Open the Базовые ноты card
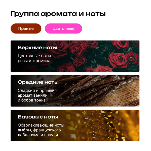The height and width of the screenshot is (151, 151). (x=75, y=125)
